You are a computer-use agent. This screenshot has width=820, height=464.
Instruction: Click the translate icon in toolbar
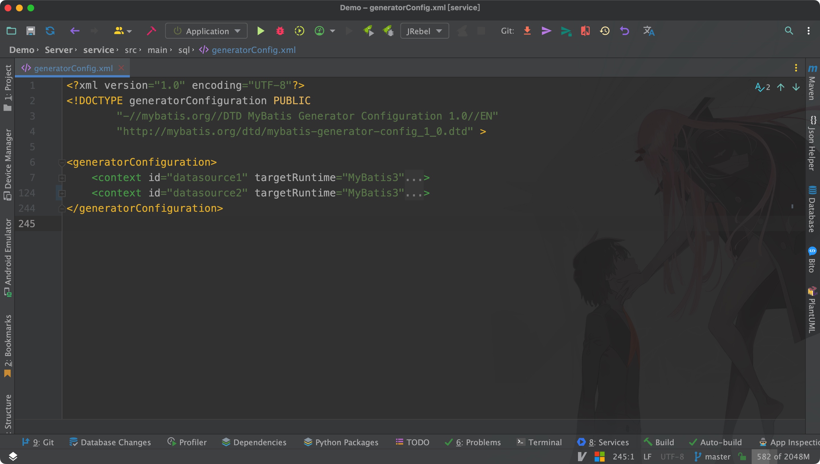click(x=648, y=31)
